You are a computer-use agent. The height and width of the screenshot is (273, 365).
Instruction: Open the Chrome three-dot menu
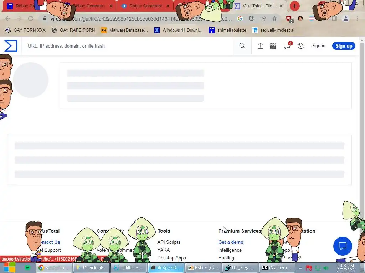tap(357, 18)
